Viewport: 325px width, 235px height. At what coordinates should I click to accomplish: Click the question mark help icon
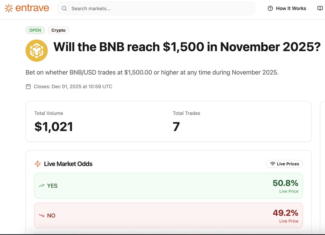(270, 8)
